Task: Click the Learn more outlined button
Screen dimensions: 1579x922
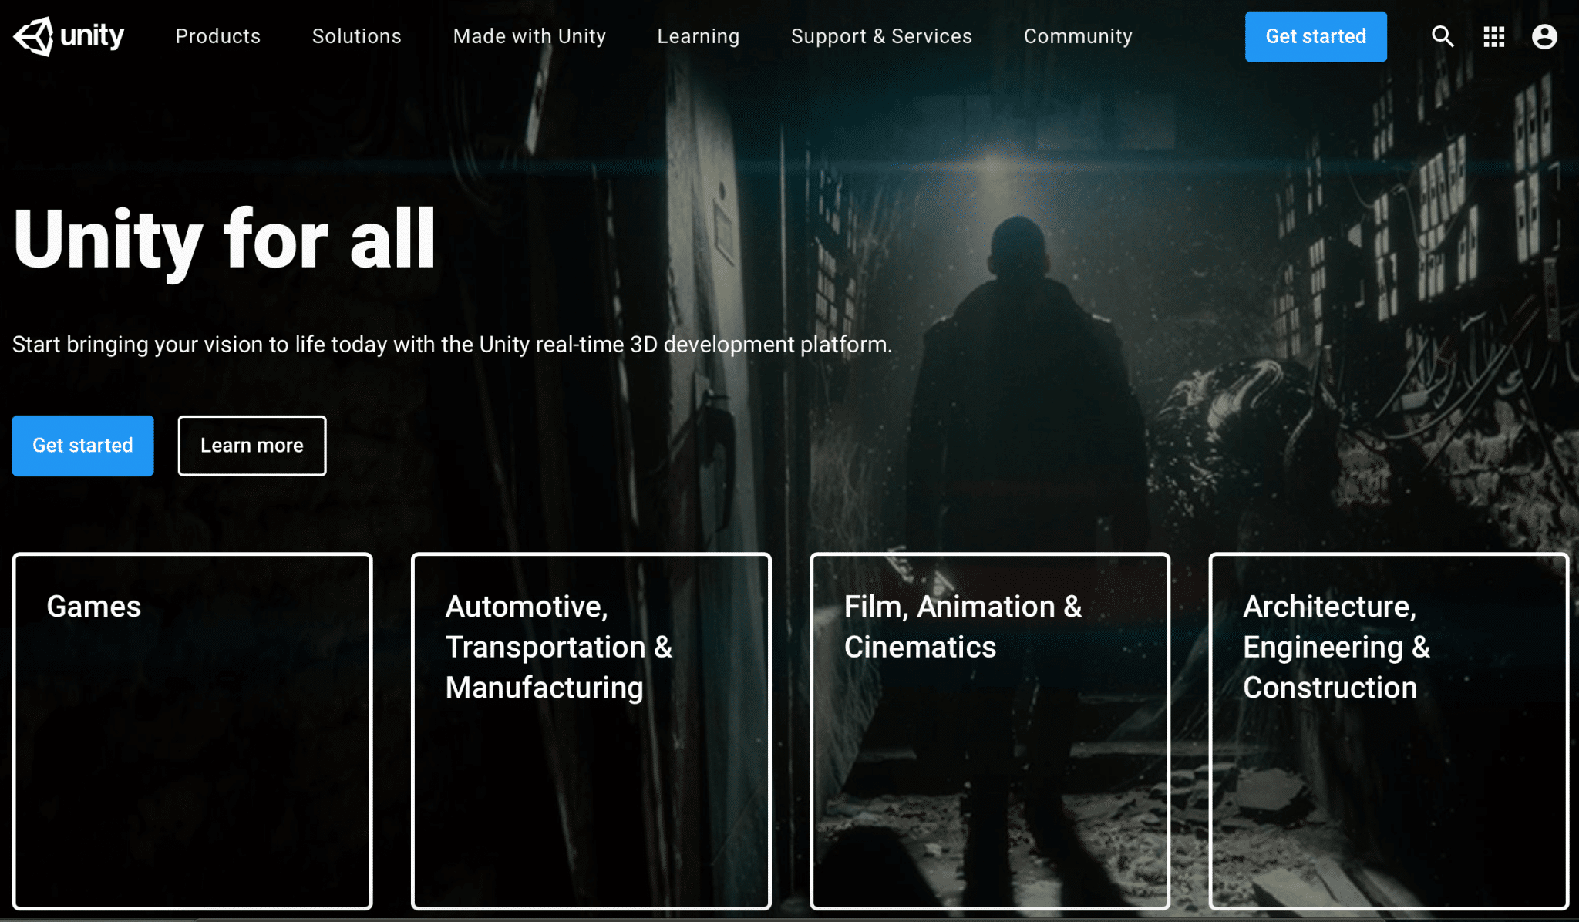Action: (252, 446)
